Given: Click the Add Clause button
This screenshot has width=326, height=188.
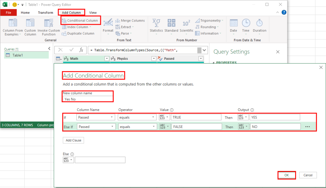Looking at the screenshot, I should (x=74, y=140).
